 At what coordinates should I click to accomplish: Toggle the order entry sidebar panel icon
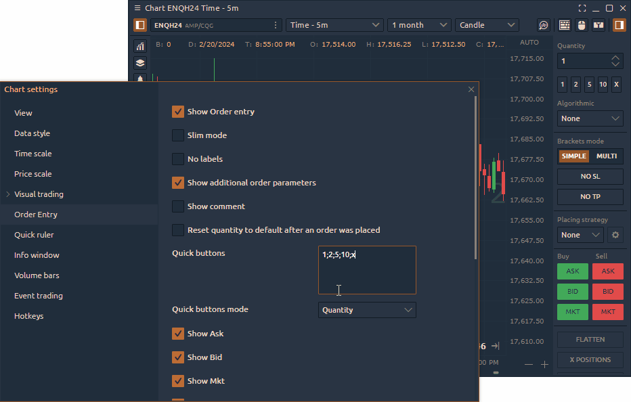(x=619, y=25)
